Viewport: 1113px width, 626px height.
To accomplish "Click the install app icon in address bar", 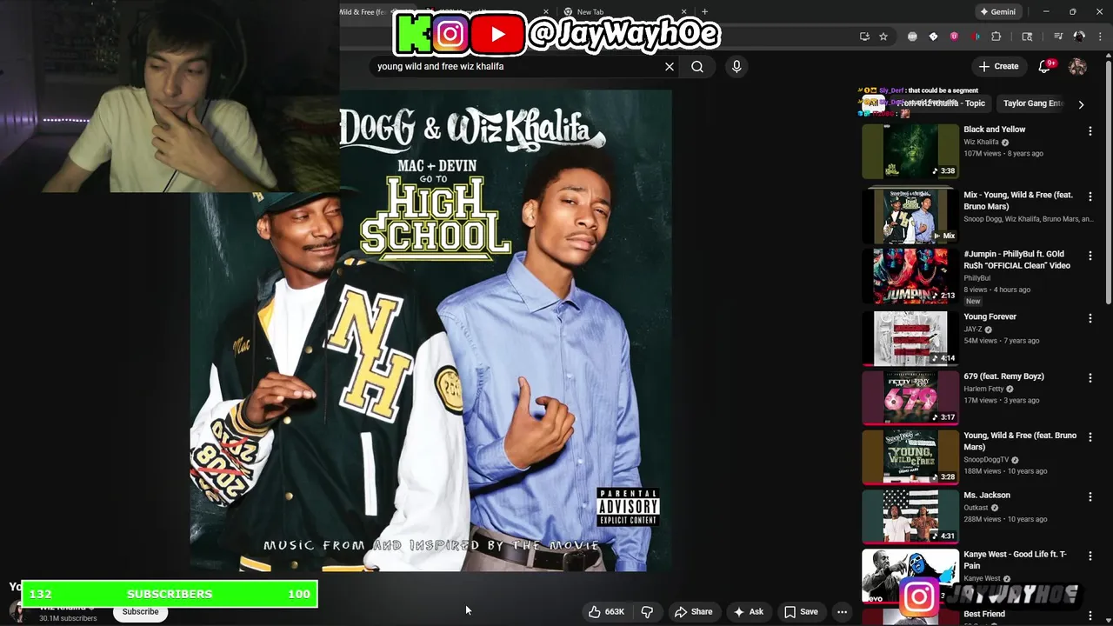I will pyautogui.click(x=864, y=37).
